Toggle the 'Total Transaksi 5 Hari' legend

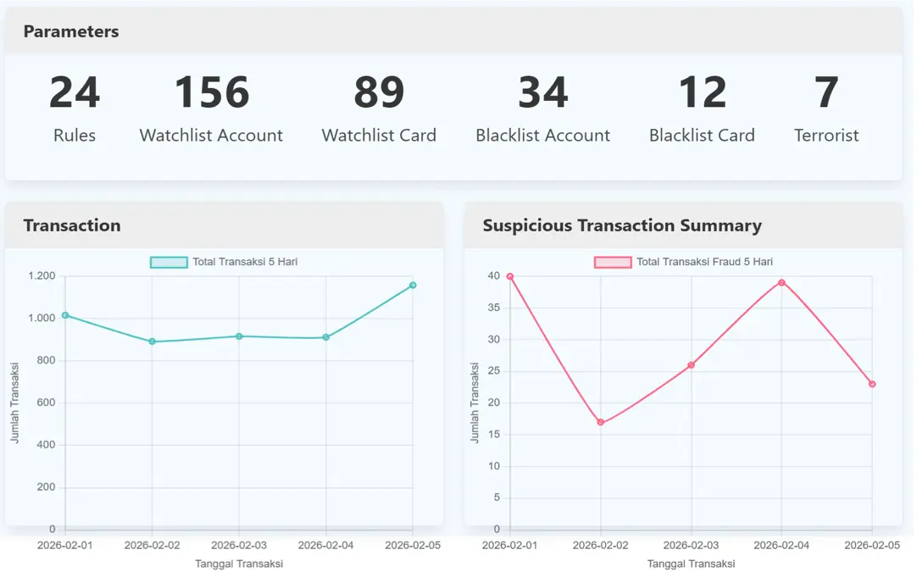click(224, 262)
